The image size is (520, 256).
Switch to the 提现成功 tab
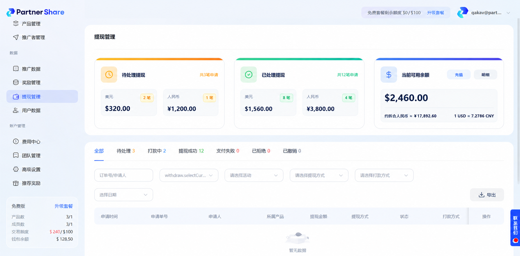click(x=191, y=151)
